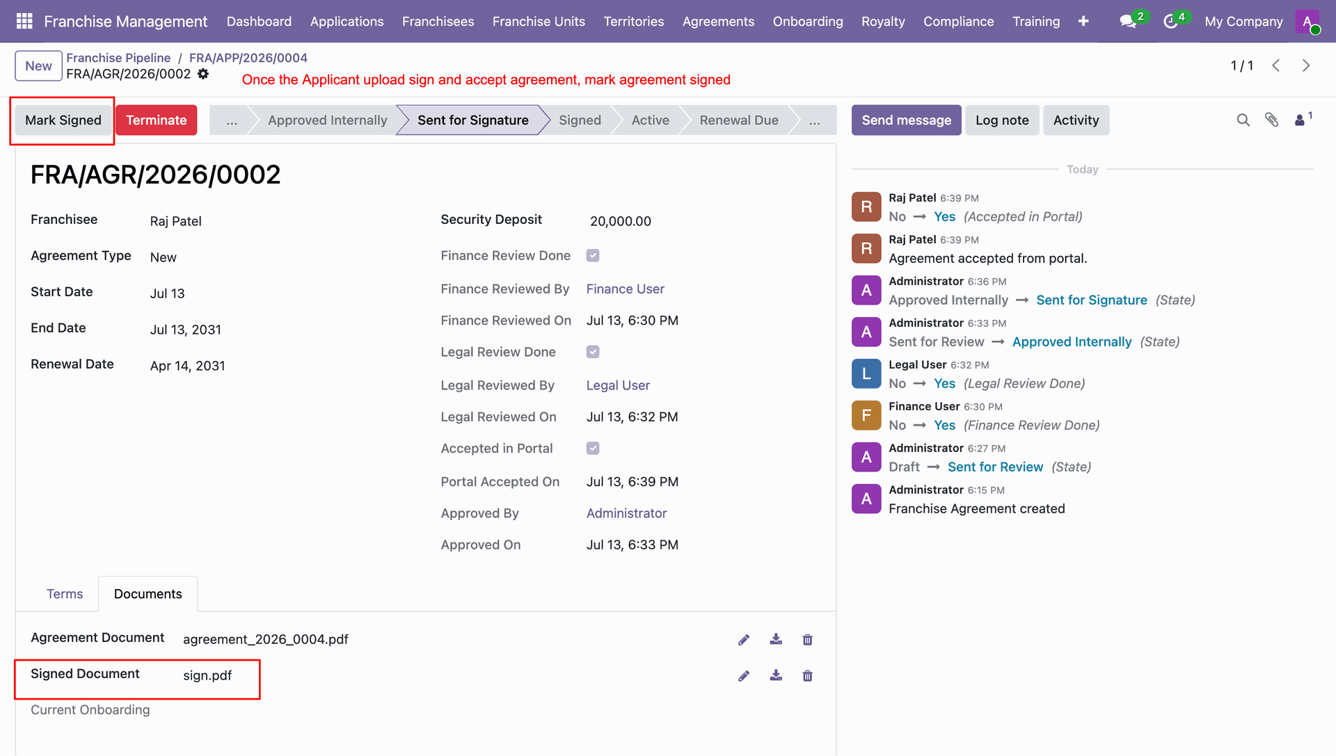Open the conversations chat icon
Image resolution: width=1336 pixels, height=756 pixels.
click(1128, 22)
